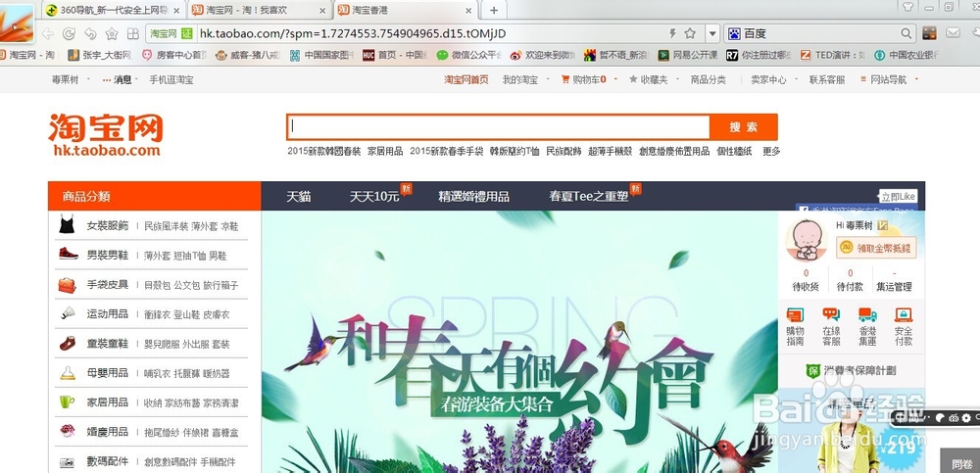
Task: Select the 天貓 navigation tab
Action: pyautogui.click(x=298, y=196)
